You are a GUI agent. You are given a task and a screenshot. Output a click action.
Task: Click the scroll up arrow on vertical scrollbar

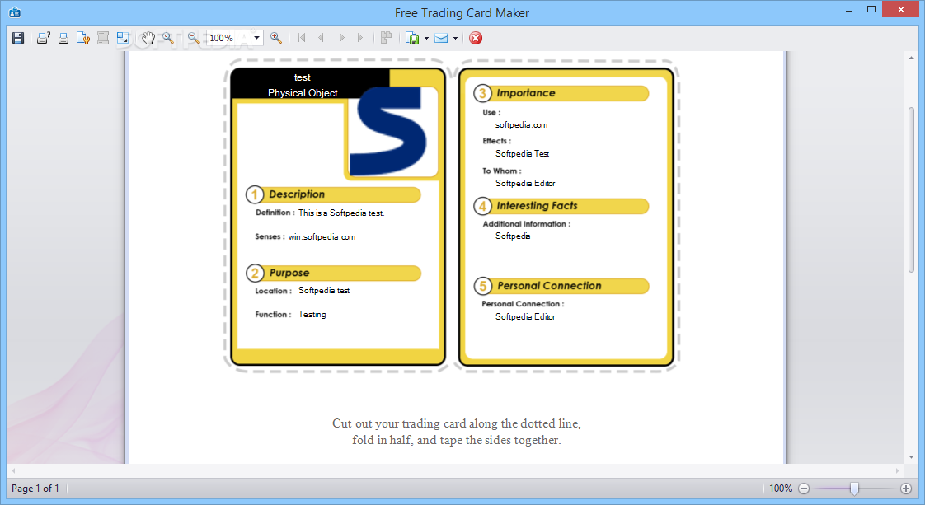tap(912, 58)
